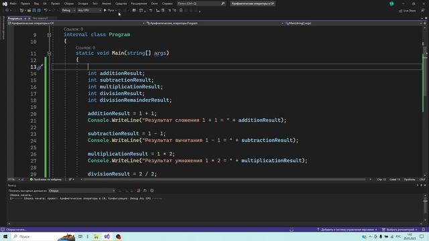The image size is (429, 241).
Task: Open the Тест menu
Action: click(x=95, y=3)
